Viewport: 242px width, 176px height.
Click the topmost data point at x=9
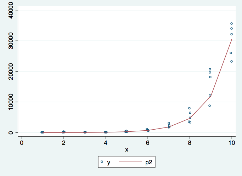(x=210, y=69)
